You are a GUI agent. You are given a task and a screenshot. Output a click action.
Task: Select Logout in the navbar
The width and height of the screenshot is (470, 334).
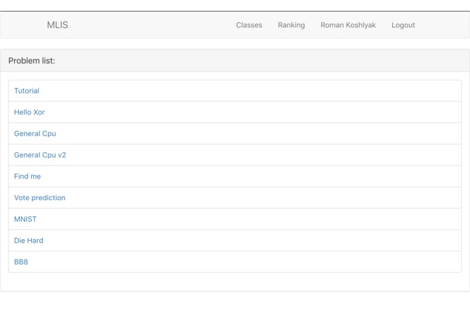coord(403,25)
